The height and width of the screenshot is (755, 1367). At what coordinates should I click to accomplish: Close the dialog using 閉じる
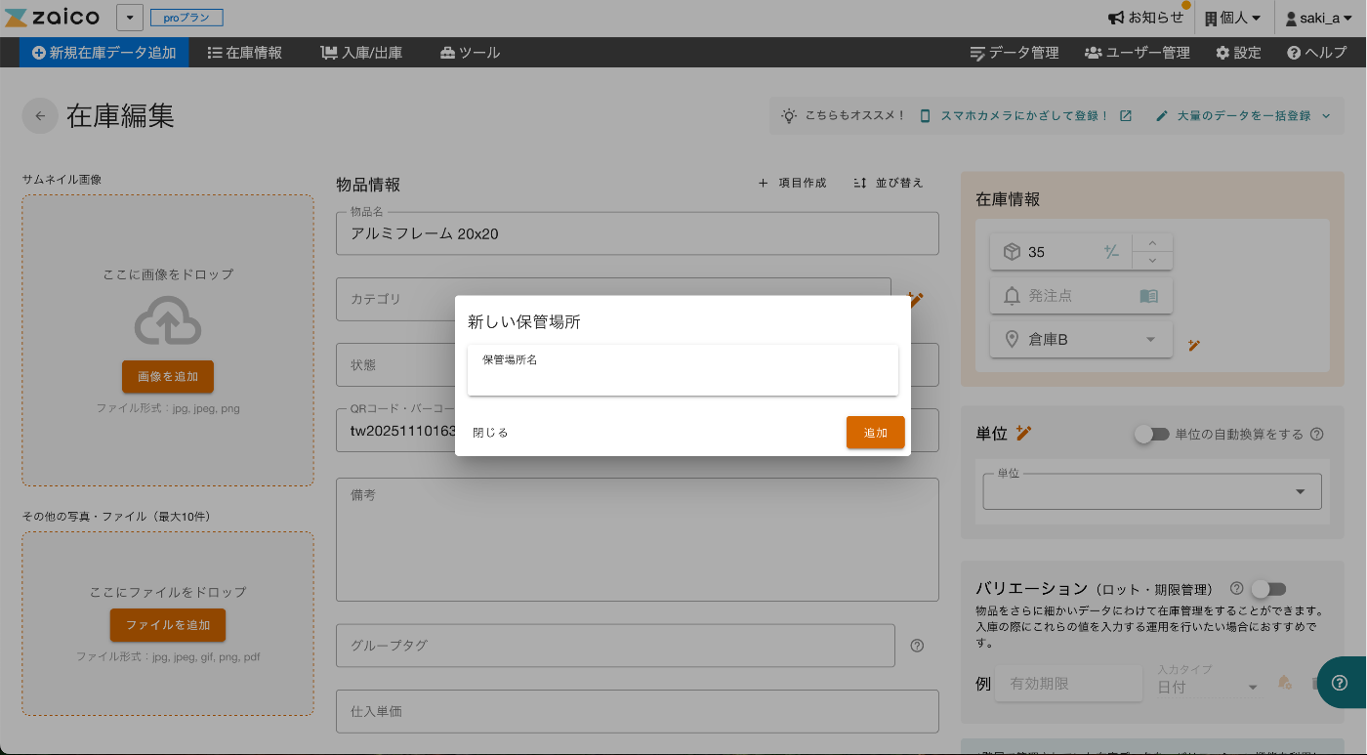point(489,432)
